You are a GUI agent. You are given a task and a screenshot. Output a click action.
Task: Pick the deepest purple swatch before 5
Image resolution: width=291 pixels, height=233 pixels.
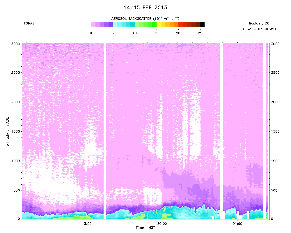click(x=111, y=24)
